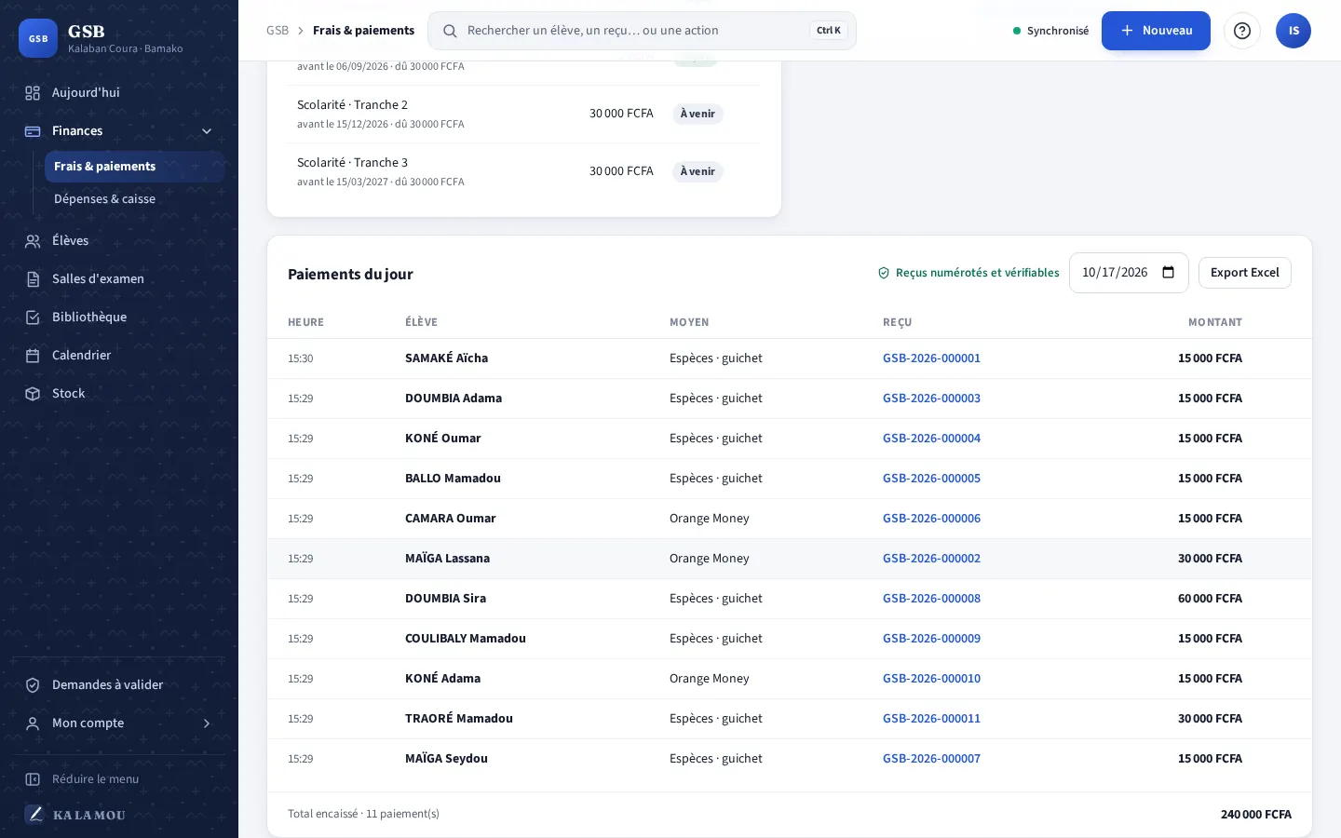Click the Scolarité · Tranche 2 row
The width and height of the screenshot is (1341, 838).
tap(524, 114)
